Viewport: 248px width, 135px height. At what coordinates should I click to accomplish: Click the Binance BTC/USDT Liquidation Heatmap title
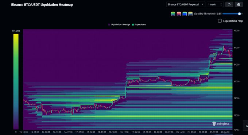[x=42, y=5]
